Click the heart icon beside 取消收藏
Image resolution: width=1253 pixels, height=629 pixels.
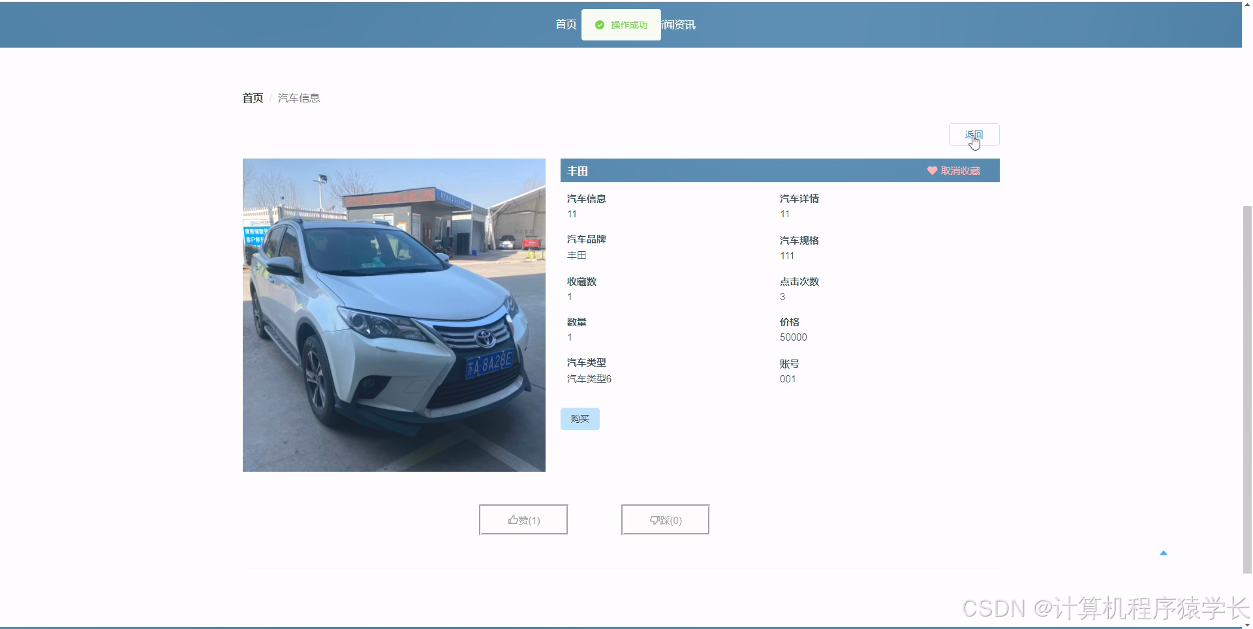pos(932,170)
